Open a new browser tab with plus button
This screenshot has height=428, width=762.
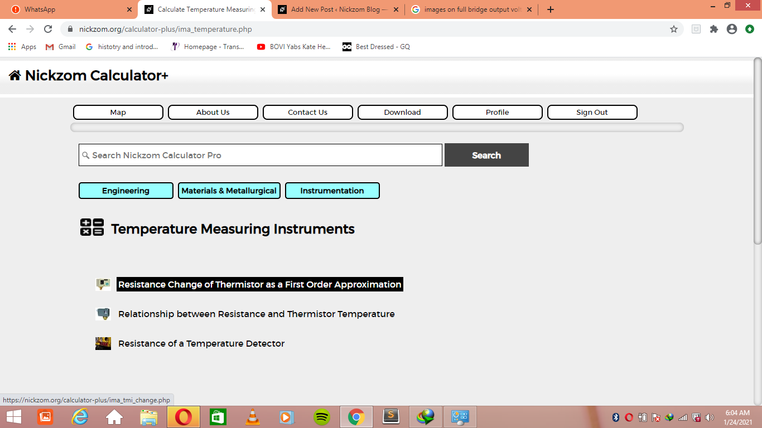pos(551,9)
